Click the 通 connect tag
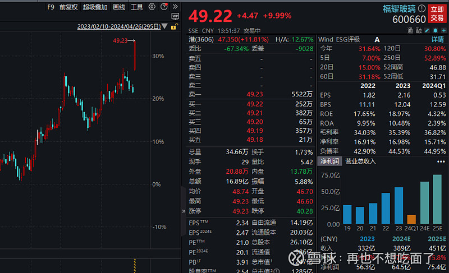The image size is (449, 273). pyautogui.click(x=410, y=31)
